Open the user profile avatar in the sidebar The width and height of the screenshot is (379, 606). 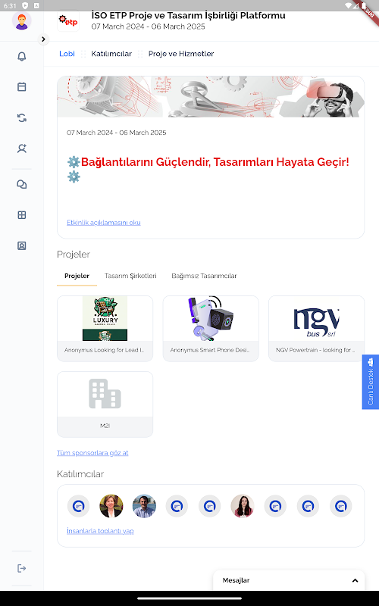[22, 20]
